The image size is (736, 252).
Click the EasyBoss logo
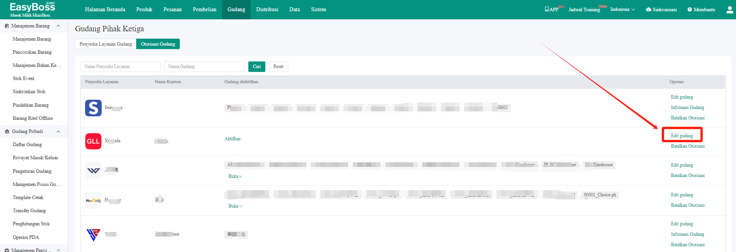pos(32,9)
